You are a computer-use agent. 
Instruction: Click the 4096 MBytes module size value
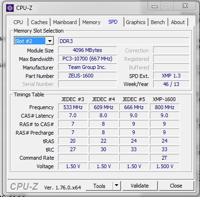(x=87, y=50)
